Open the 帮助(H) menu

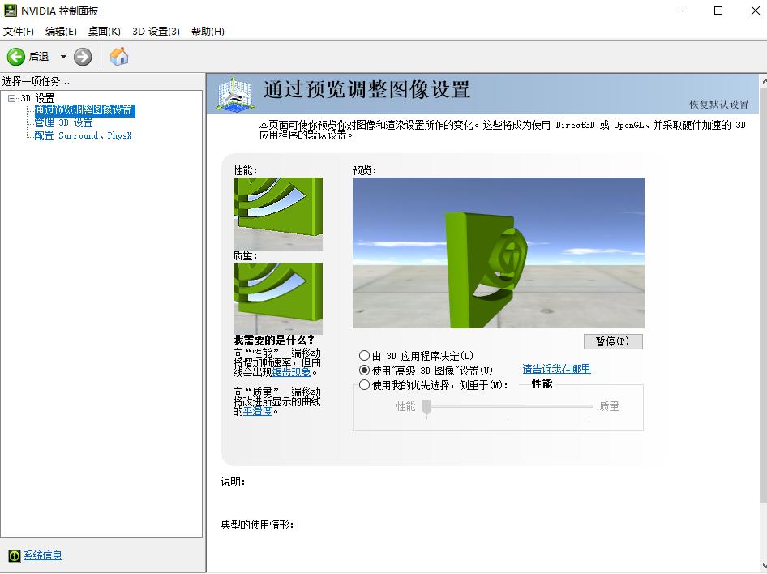point(208,31)
